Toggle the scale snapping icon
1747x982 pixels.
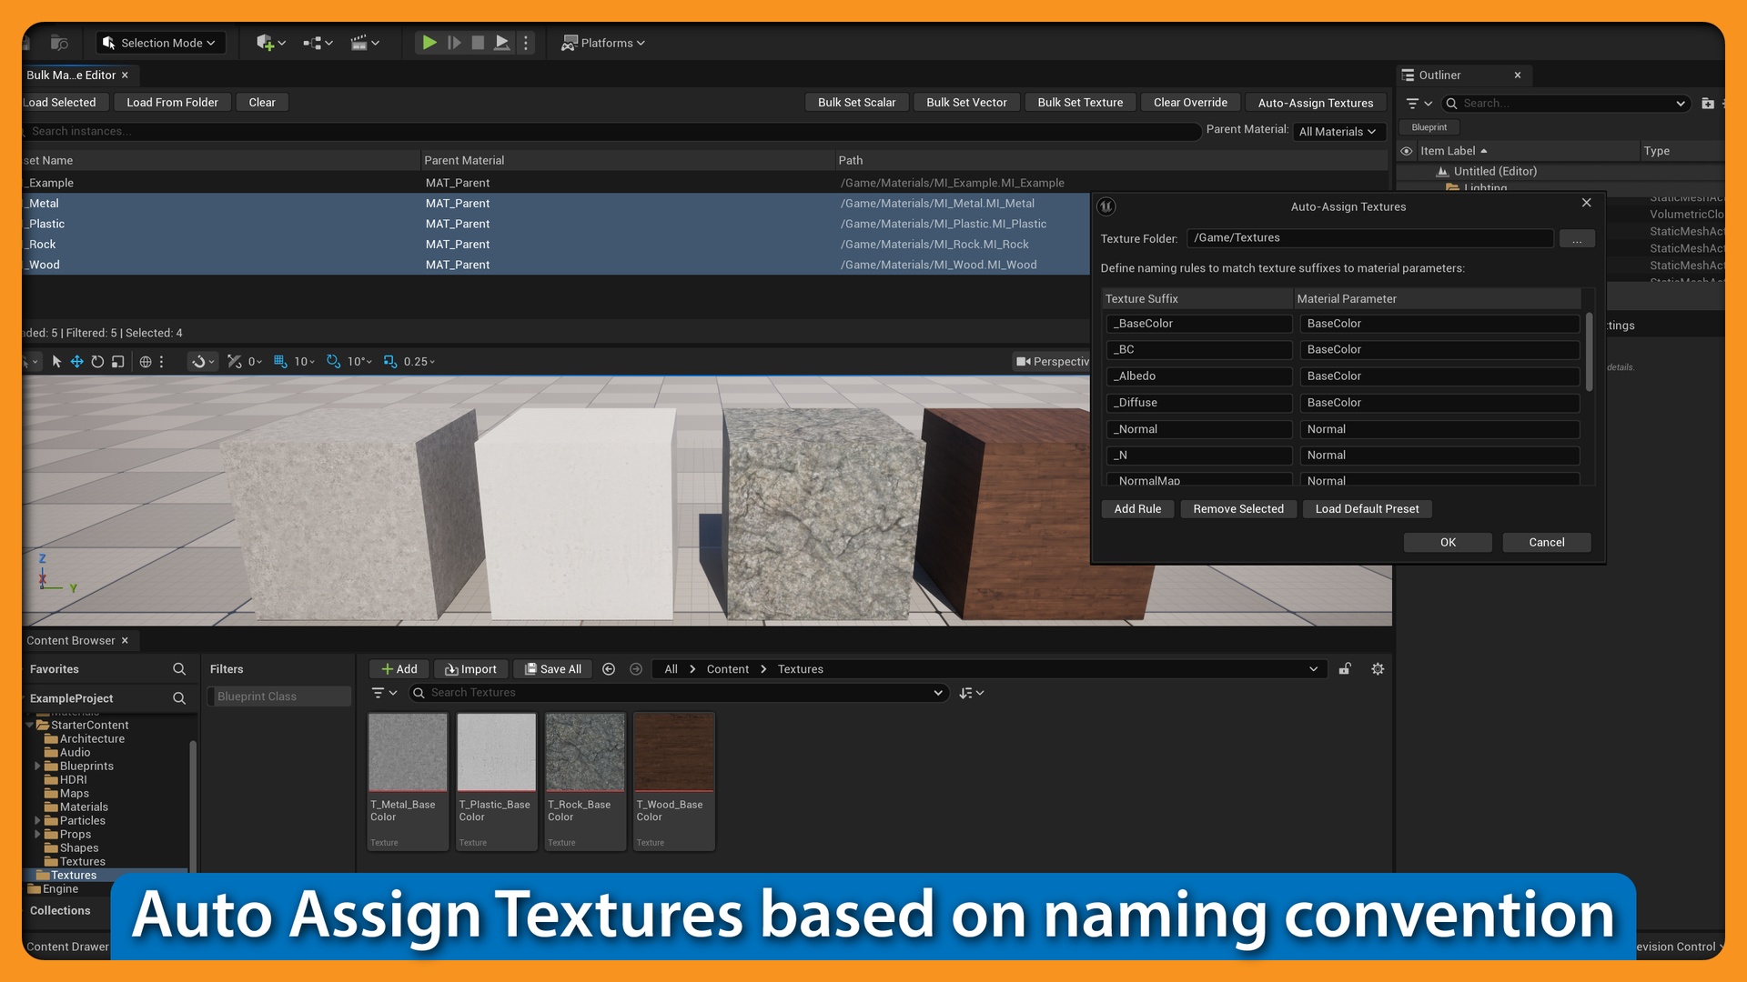pos(390,362)
